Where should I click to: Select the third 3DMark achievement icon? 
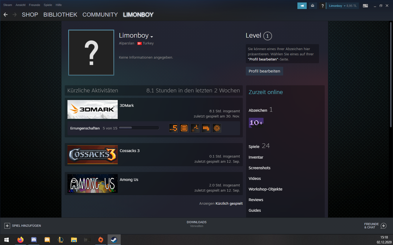[195, 128]
